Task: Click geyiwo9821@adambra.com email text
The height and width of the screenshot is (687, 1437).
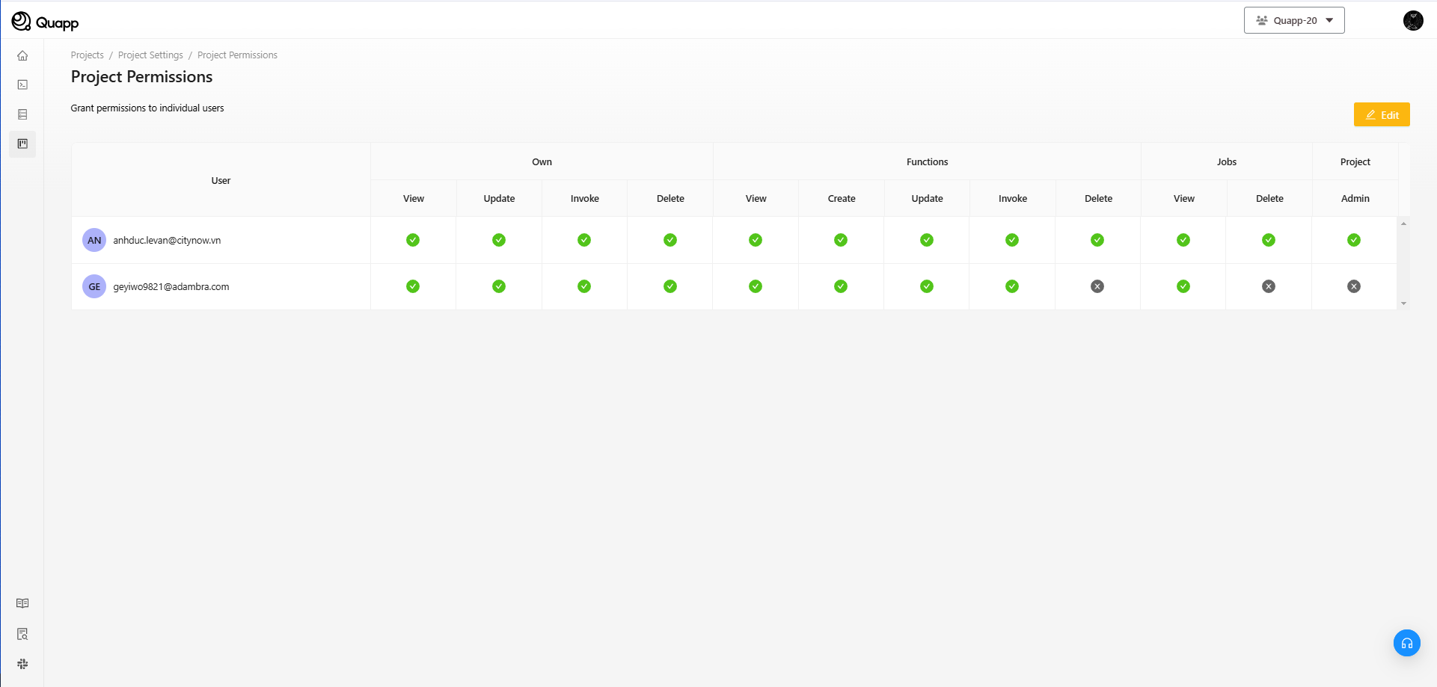Action: 171,287
